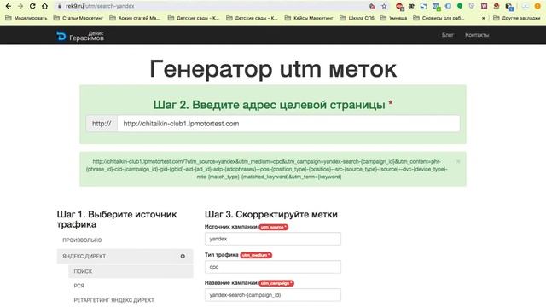Click the target page address field
This screenshot has width=546, height=307.
288,124
